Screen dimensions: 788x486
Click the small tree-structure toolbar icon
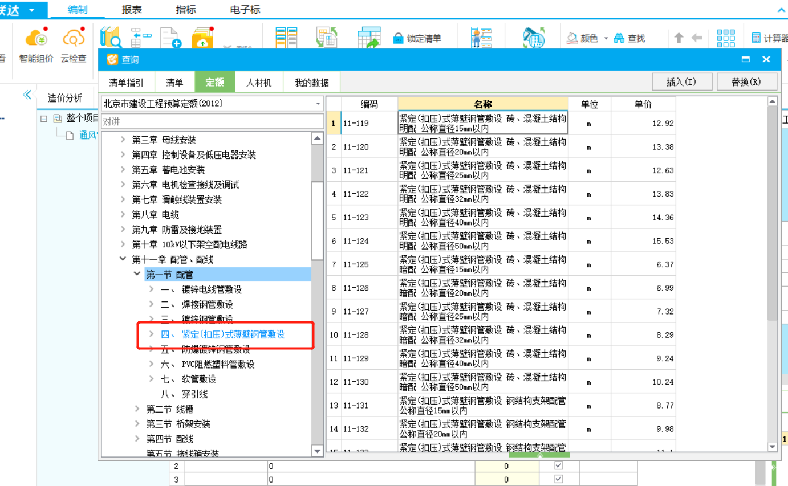click(141, 38)
